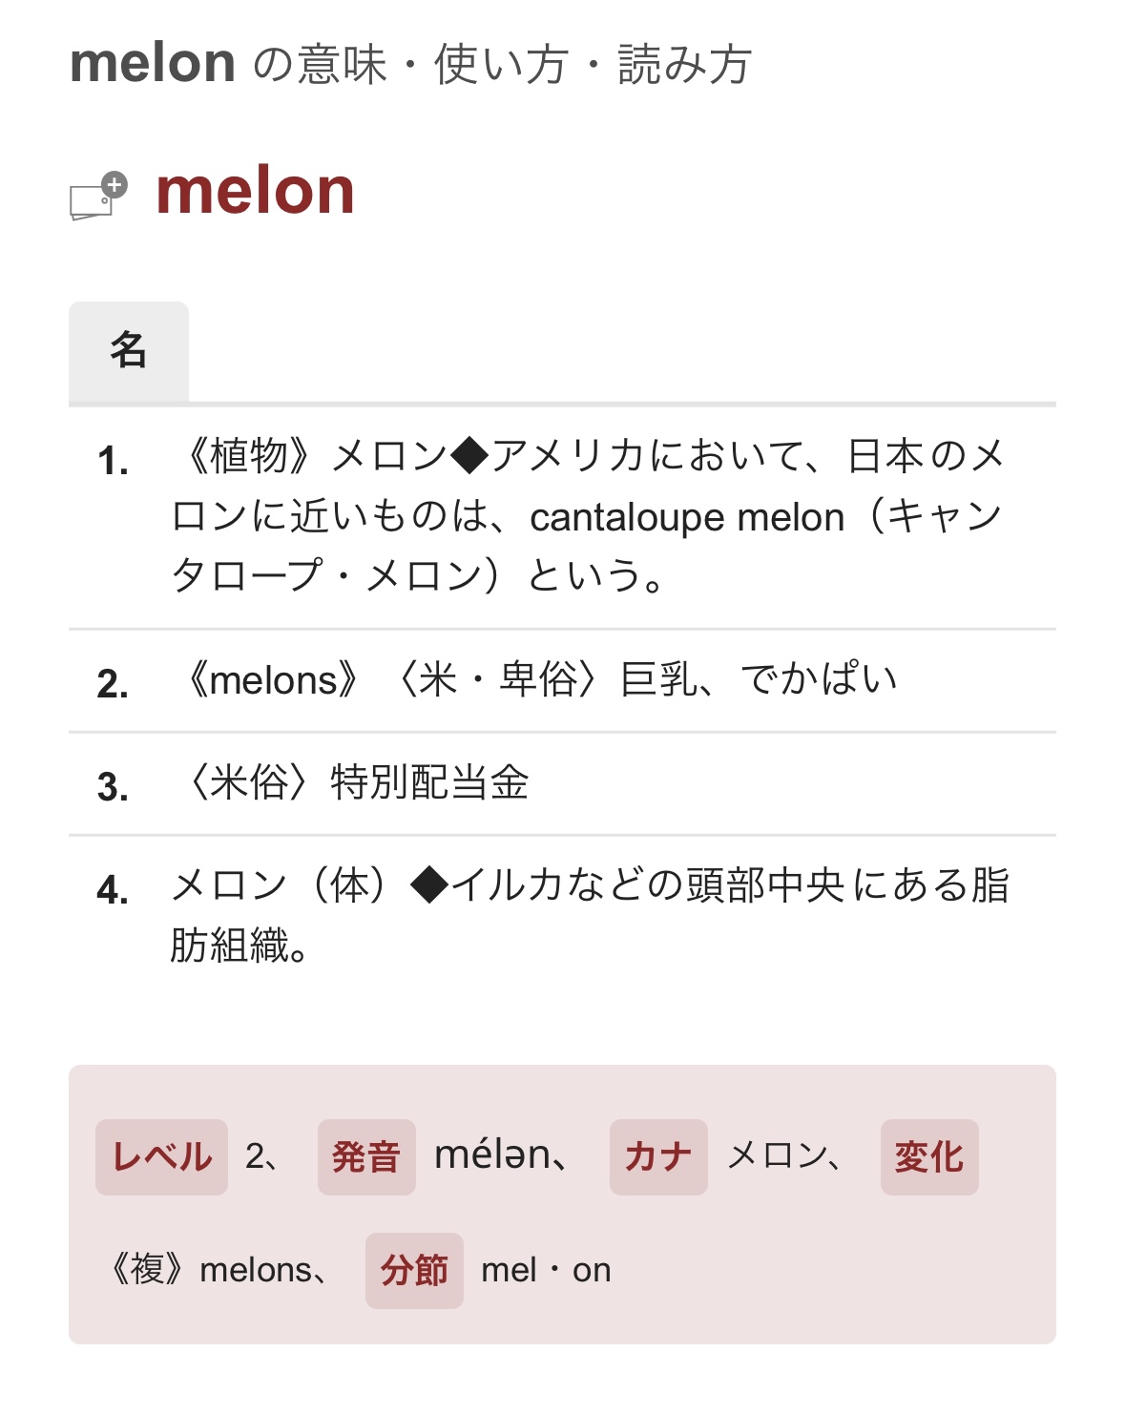Click the number "4." of last definition

pos(113,890)
